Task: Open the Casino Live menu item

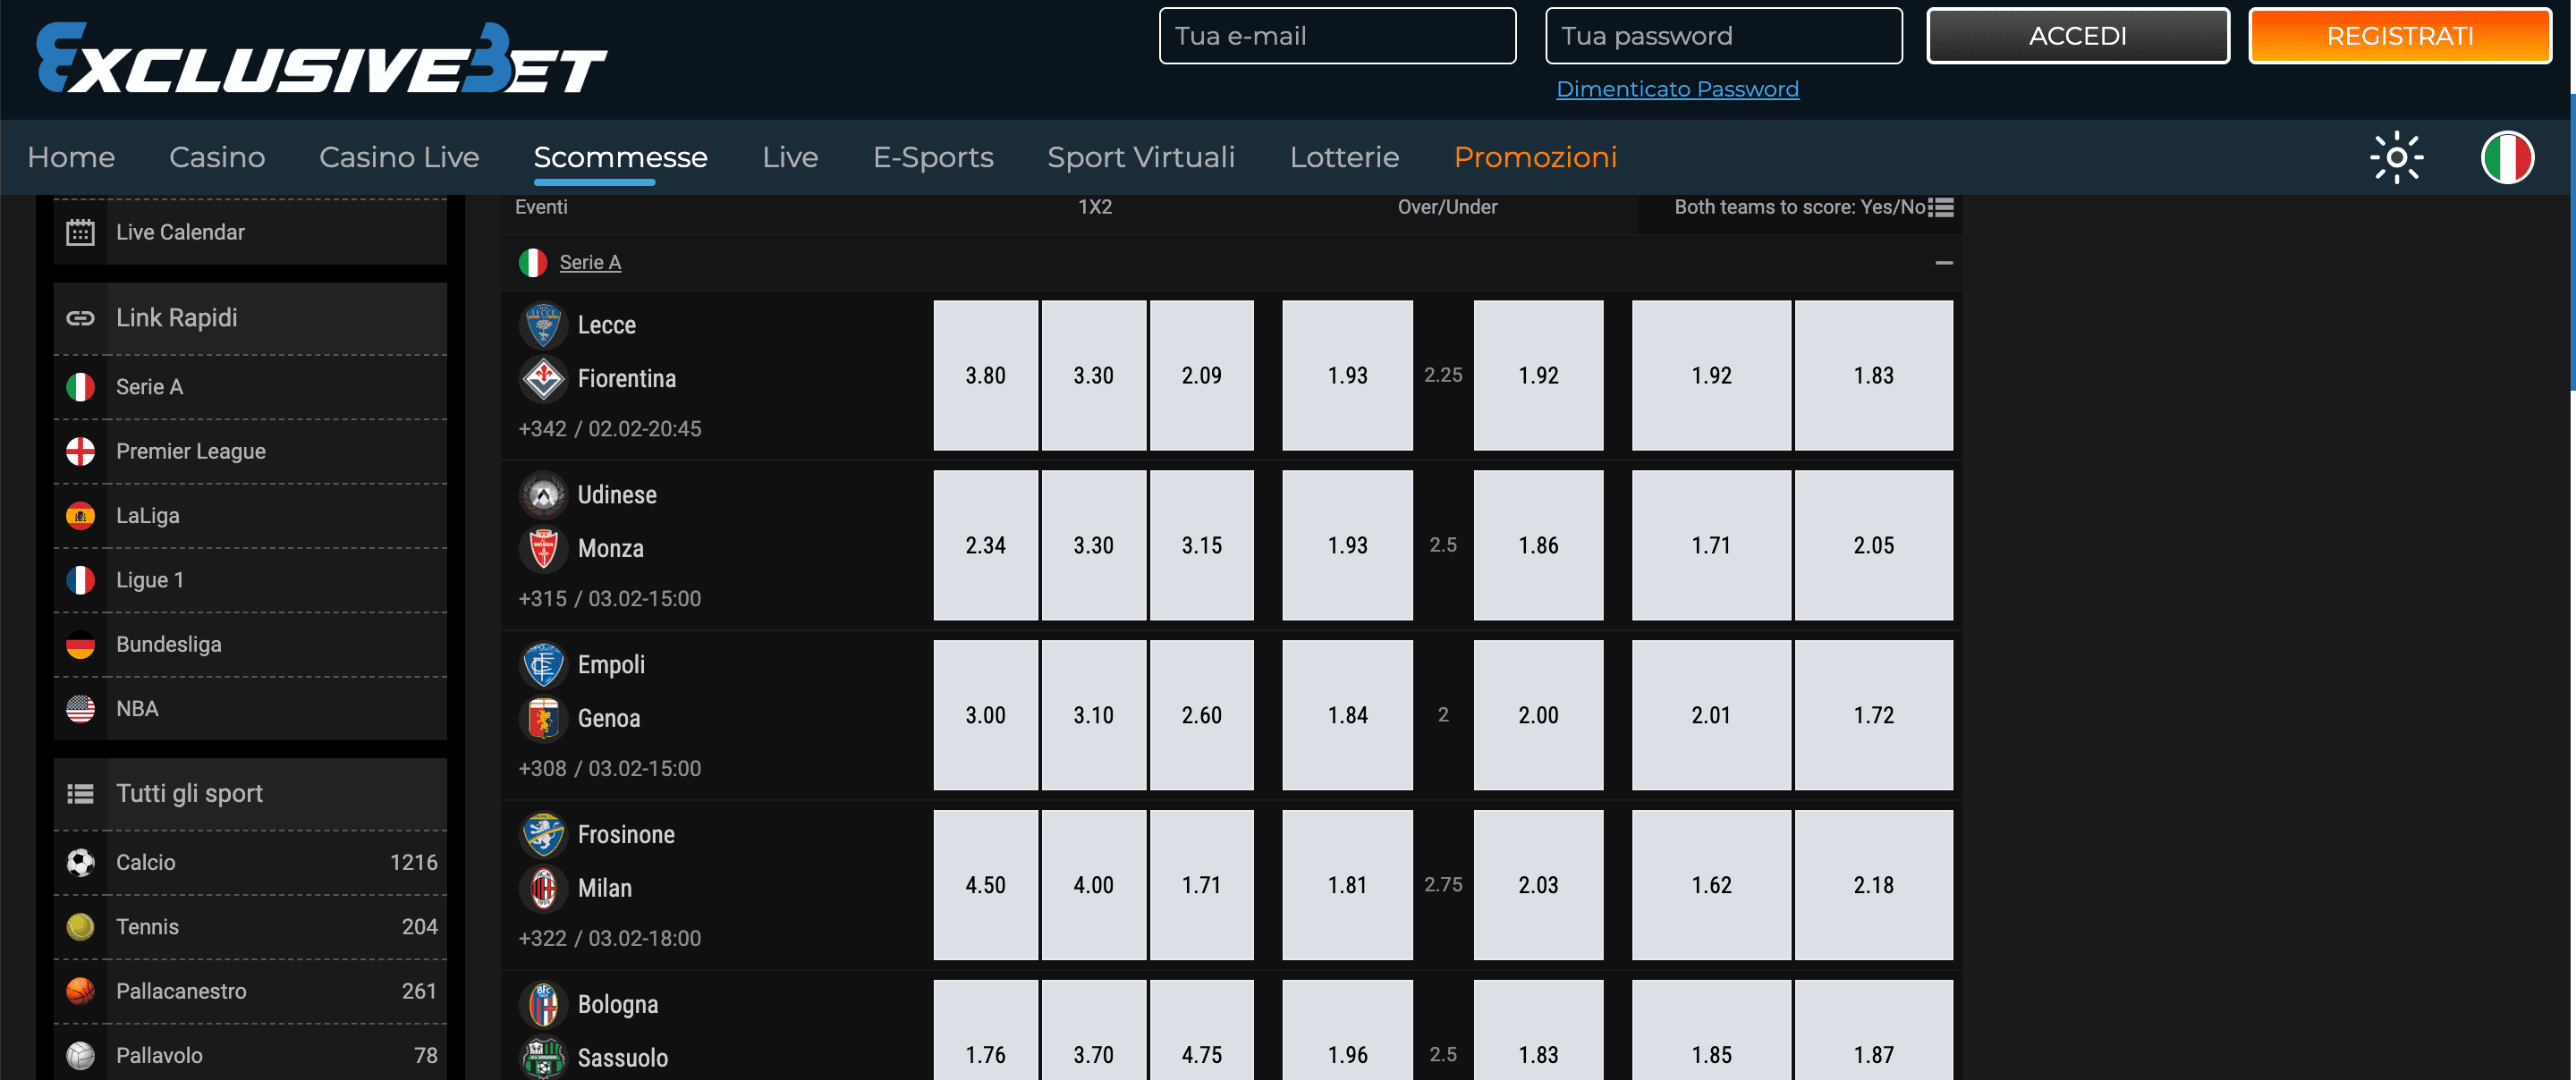Action: 399,157
